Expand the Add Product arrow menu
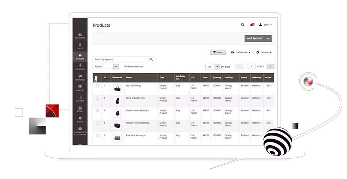 pos(268,38)
